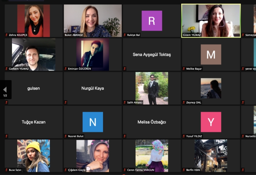The image size is (256, 175).
Task: Select the highlighted Gizem YILMAZ video
Action: point(211,21)
